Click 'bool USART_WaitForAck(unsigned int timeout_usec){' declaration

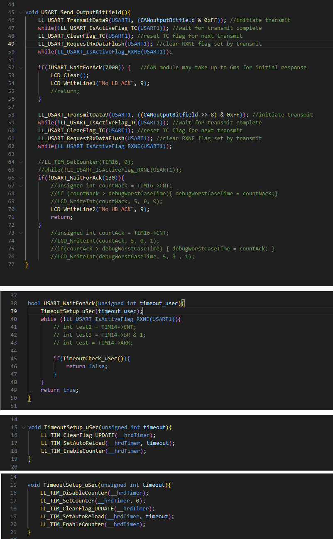tap(106, 303)
